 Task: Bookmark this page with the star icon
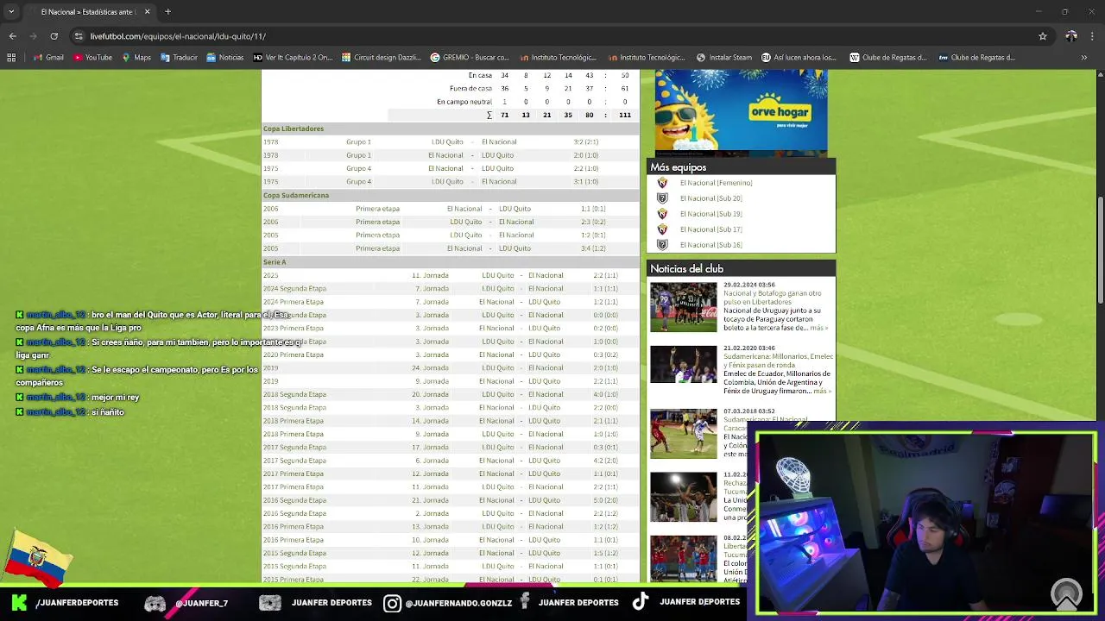click(1043, 36)
